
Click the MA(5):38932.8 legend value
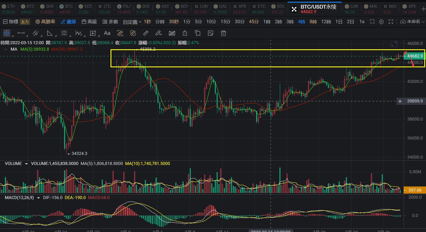tap(35, 49)
